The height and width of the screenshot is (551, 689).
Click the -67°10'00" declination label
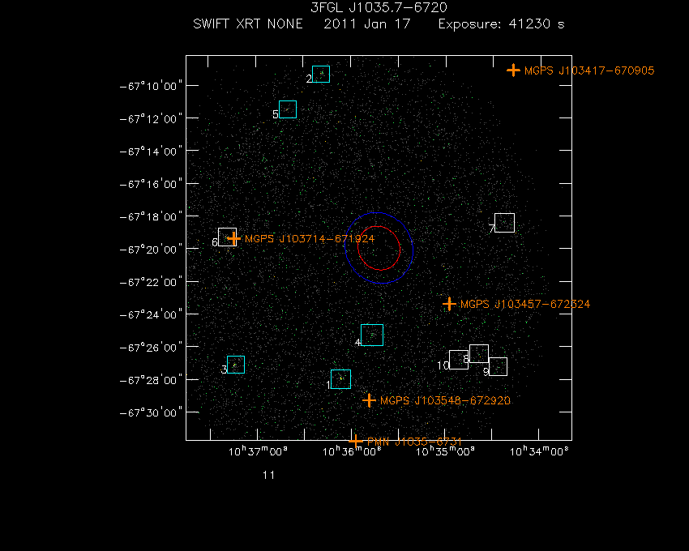pos(151,86)
